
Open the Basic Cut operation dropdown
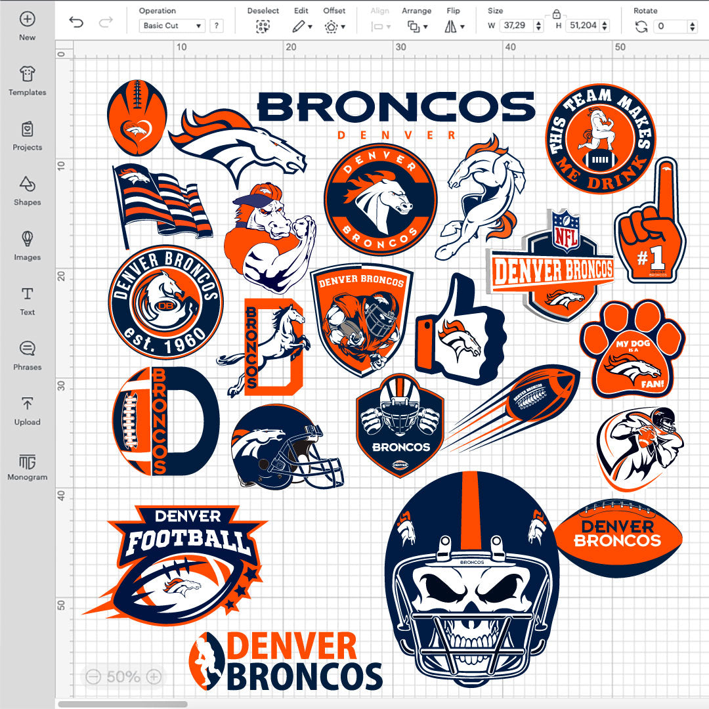[172, 26]
